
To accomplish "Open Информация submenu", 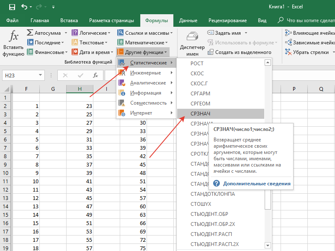I will (x=146, y=93).
